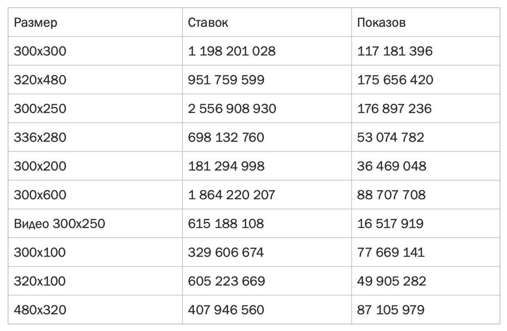Viewport: 507px width, 331px height.
Task: Select the Видео 300x250 cell
Action: [59, 224]
